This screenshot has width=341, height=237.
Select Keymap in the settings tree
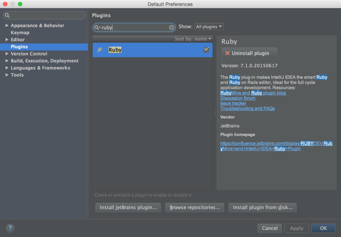click(20, 33)
